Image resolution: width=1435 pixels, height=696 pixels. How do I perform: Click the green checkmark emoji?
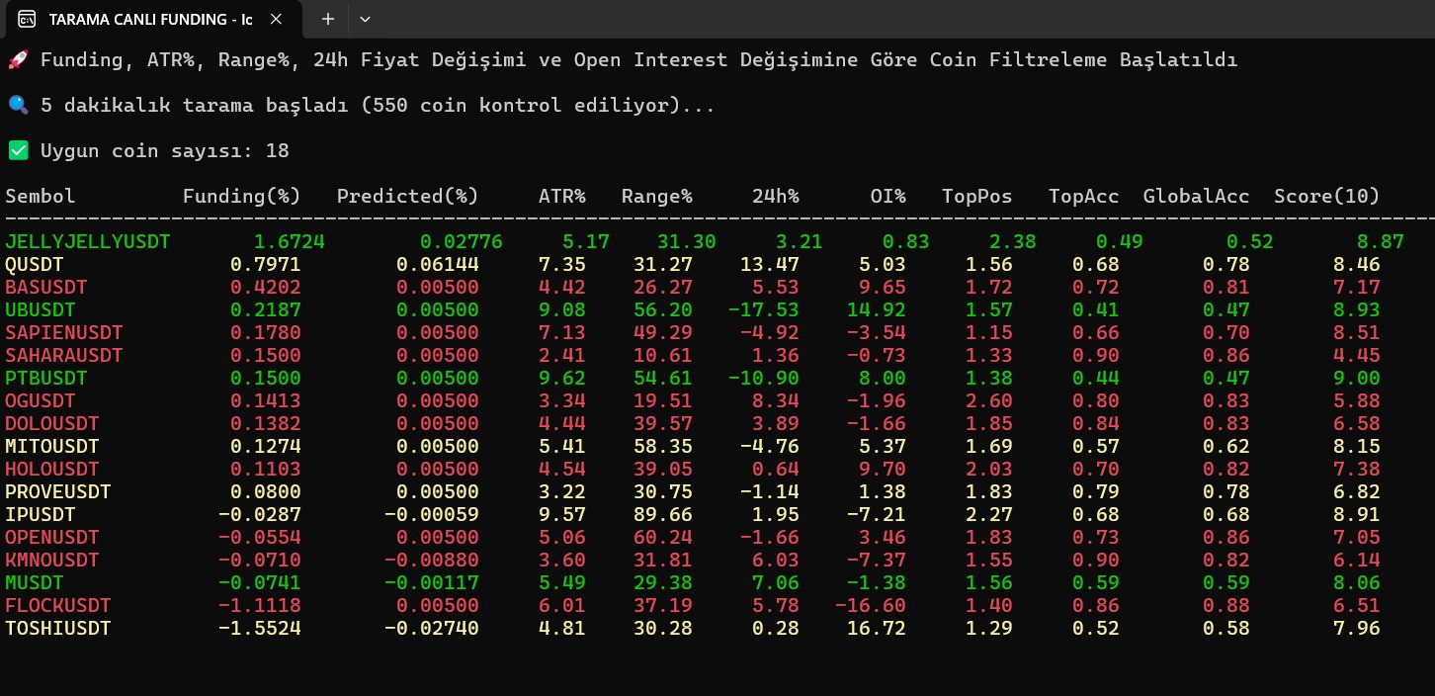[18, 150]
